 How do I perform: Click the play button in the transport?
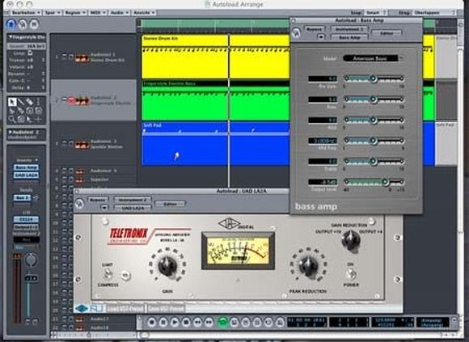[x=175, y=323]
